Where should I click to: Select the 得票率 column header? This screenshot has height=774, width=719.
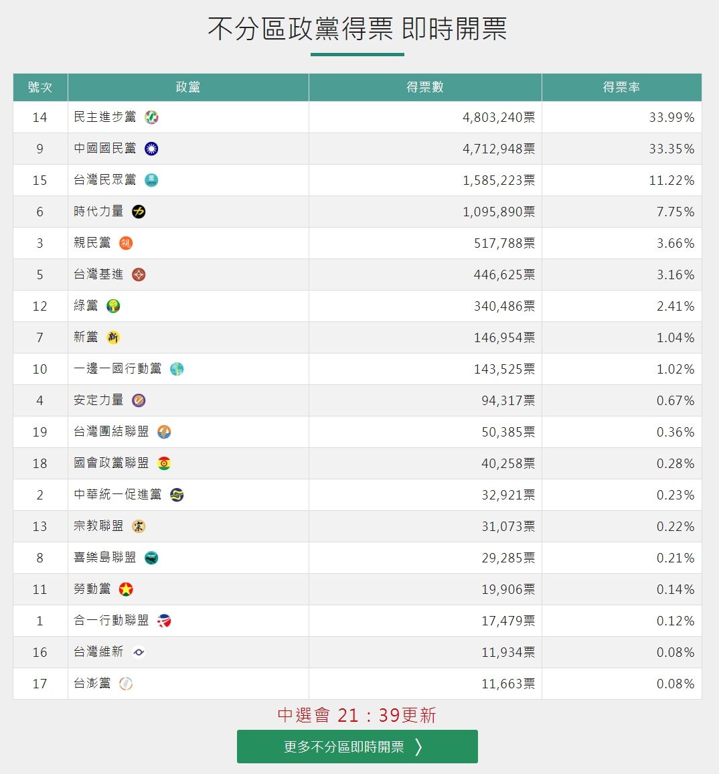621,87
